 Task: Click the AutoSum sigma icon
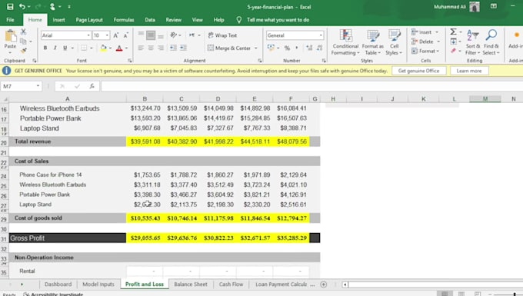click(x=453, y=32)
